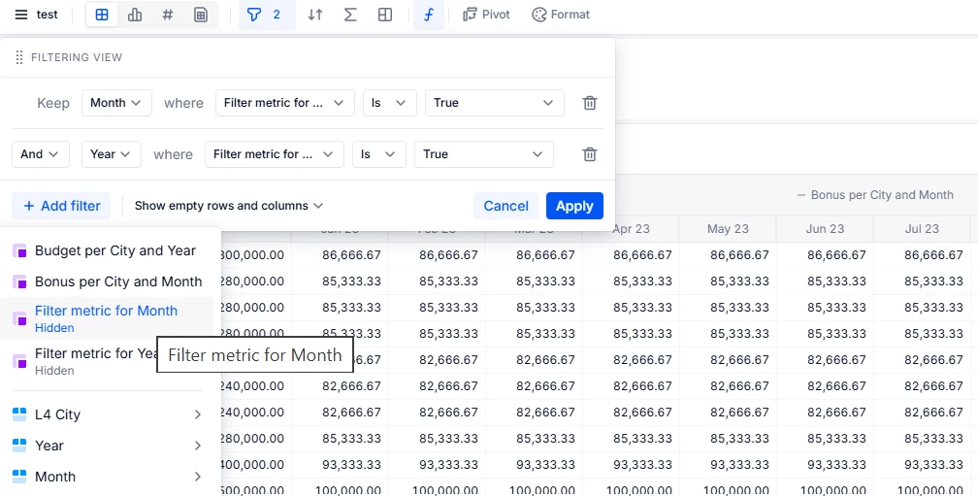Click the Apply button
The width and height of the screenshot is (978, 496).
[x=574, y=206]
